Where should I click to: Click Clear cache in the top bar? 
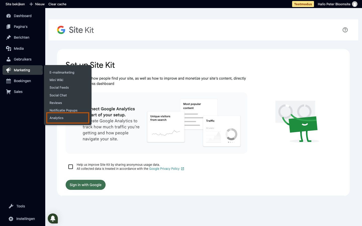57,4
